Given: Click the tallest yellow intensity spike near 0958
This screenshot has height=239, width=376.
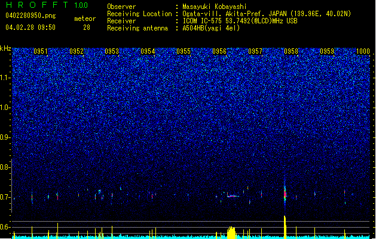Looking at the screenshot, I should coord(285,227).
